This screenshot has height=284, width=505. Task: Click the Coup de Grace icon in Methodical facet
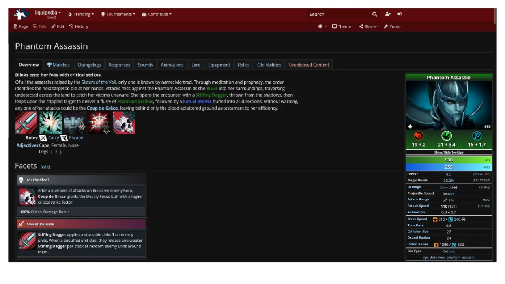pos(27,197)
